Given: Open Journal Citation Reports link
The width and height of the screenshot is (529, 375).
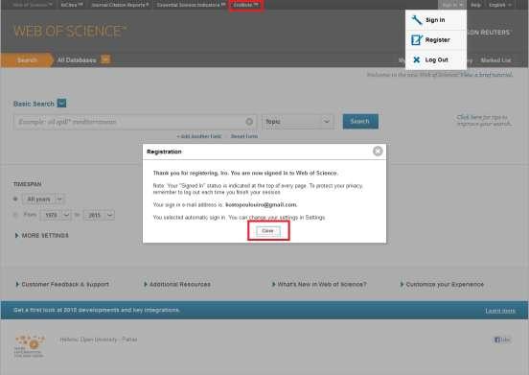Looking at the screenshot, I should [x=120, y=5].
